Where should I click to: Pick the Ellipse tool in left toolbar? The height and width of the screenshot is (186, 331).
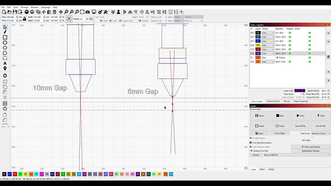point(5,43)
